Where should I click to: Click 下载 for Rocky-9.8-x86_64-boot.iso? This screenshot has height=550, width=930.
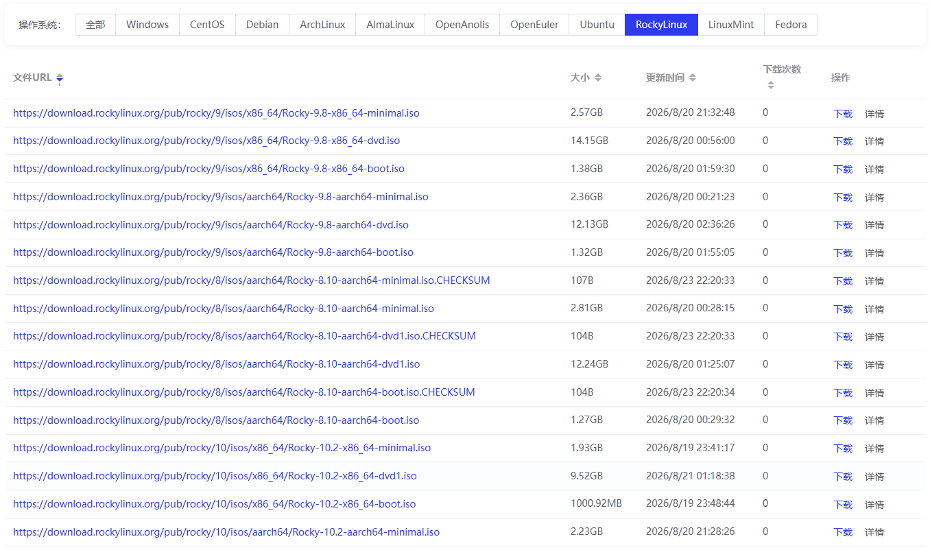click(x=843, y=169)
